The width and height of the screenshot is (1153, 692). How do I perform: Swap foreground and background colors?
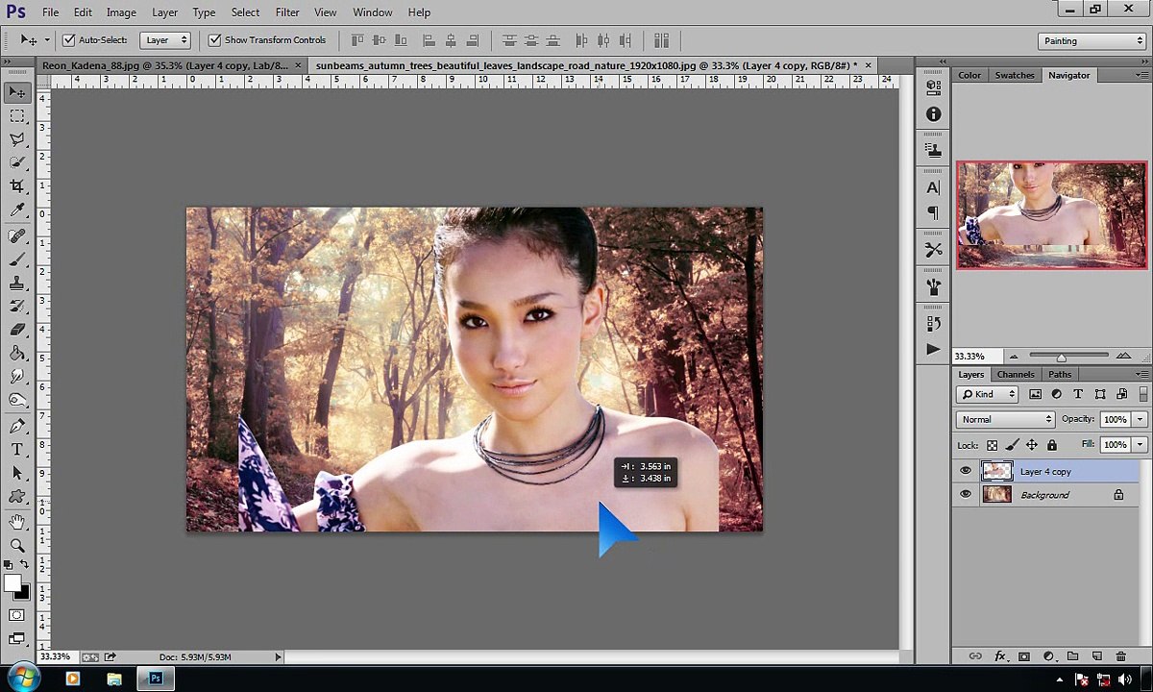pos(25,565)
